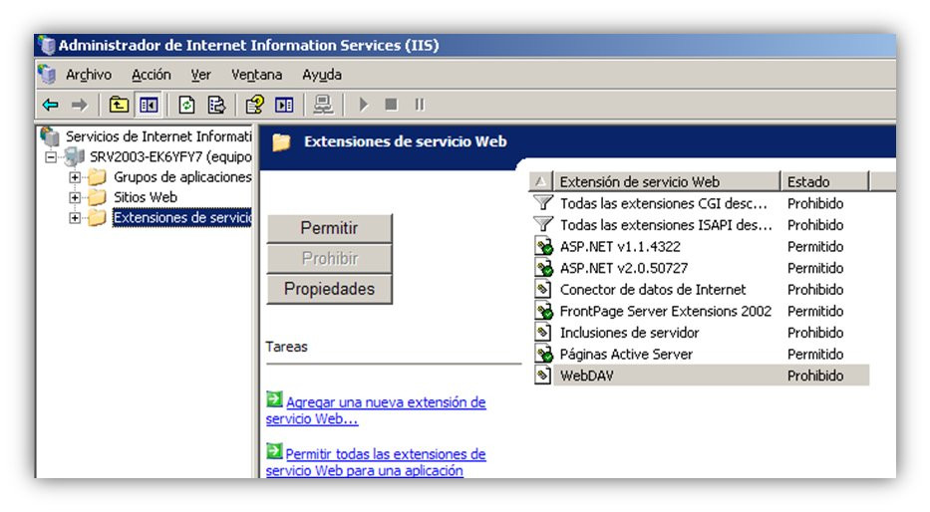Open the Acción menu

(152, 75)
